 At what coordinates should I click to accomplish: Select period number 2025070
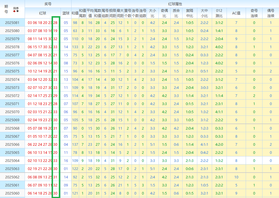point(12,112)
